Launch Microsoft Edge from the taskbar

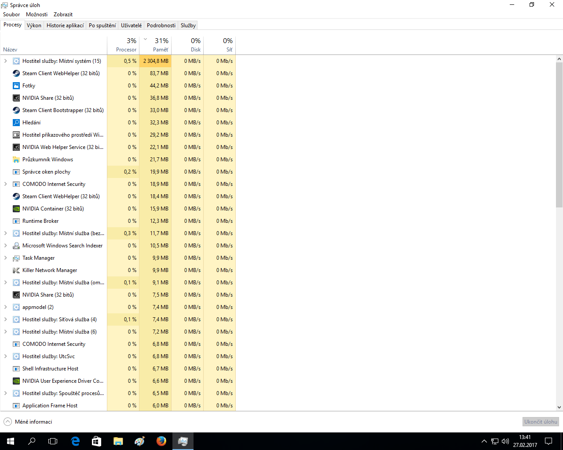pos(75,441)
